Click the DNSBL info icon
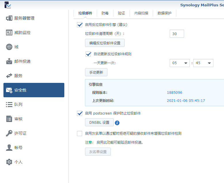 click(x=117, y=123)
